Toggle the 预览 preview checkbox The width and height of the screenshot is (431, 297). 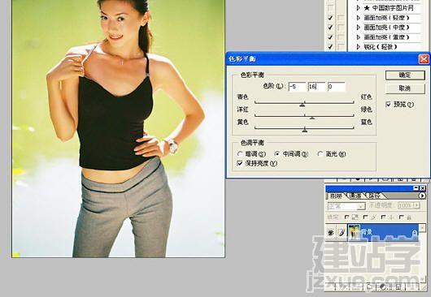[388, 104]
